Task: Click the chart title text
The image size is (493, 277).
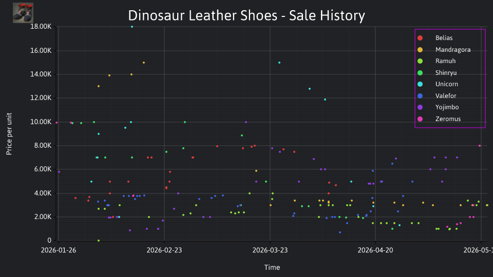Action: pos(246,15)
